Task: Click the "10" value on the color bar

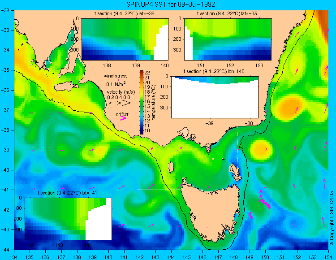Action: point(147,130)
